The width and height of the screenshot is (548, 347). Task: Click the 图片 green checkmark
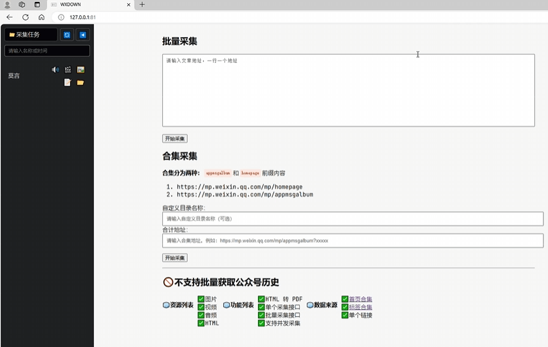point(201,299)
